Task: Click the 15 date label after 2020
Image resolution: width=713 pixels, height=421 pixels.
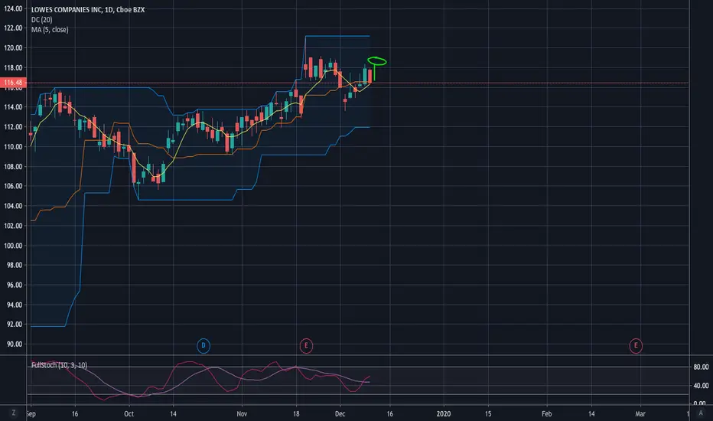Action: (x=488, y=413)
